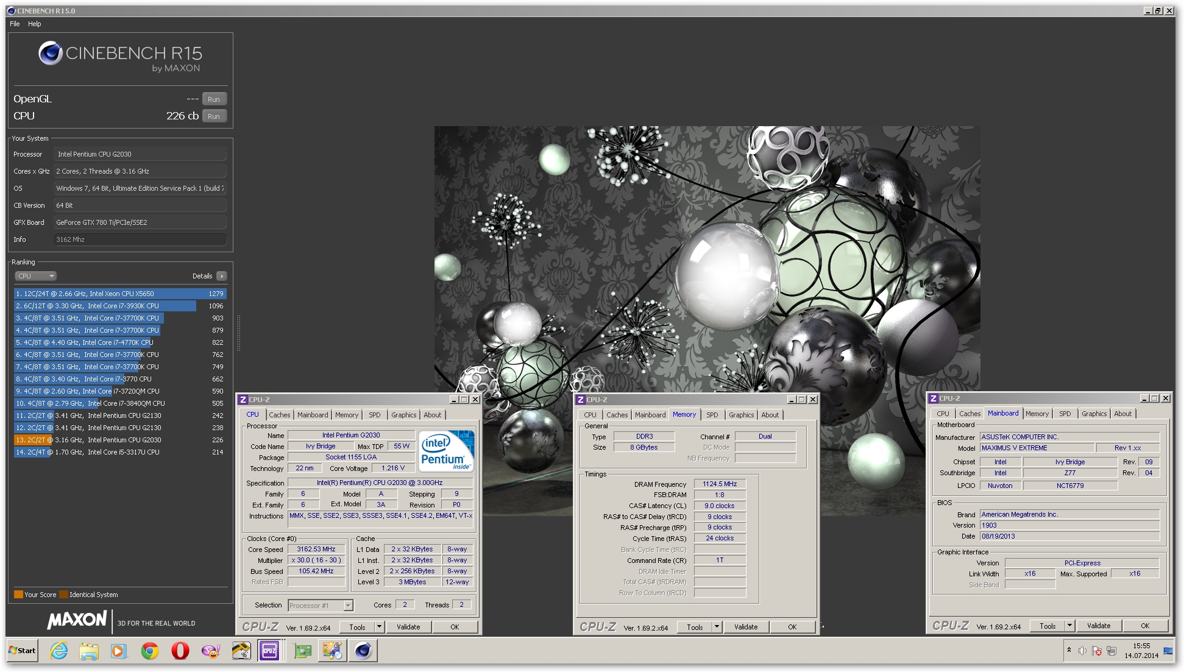Open Tools dropdown arrow in Memory CPU-Z window
The height and width of the screenshot is (672, 1184).
(717, 627)
